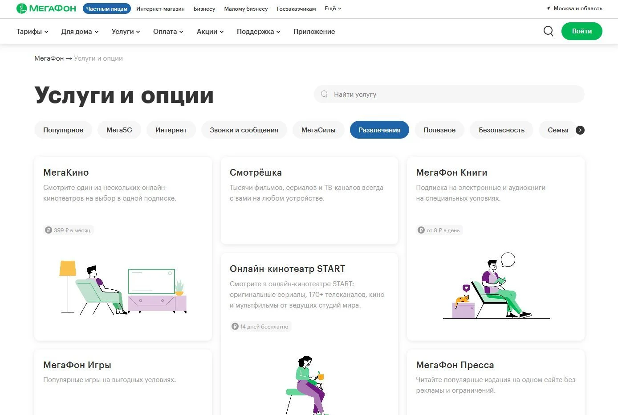Open Приложение menu link
618x415 pixels.
(314, 32)
